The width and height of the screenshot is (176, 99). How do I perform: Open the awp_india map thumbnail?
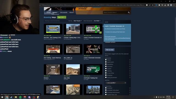[x=73, y=69]
